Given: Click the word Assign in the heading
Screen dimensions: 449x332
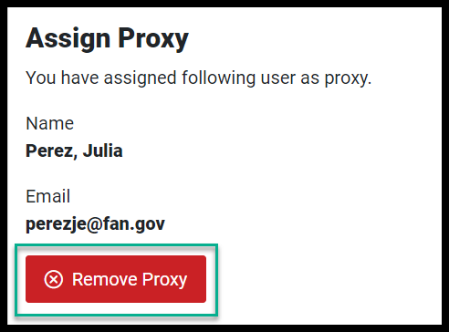Looking at the screenshot, I should click(x=68, y=38).
